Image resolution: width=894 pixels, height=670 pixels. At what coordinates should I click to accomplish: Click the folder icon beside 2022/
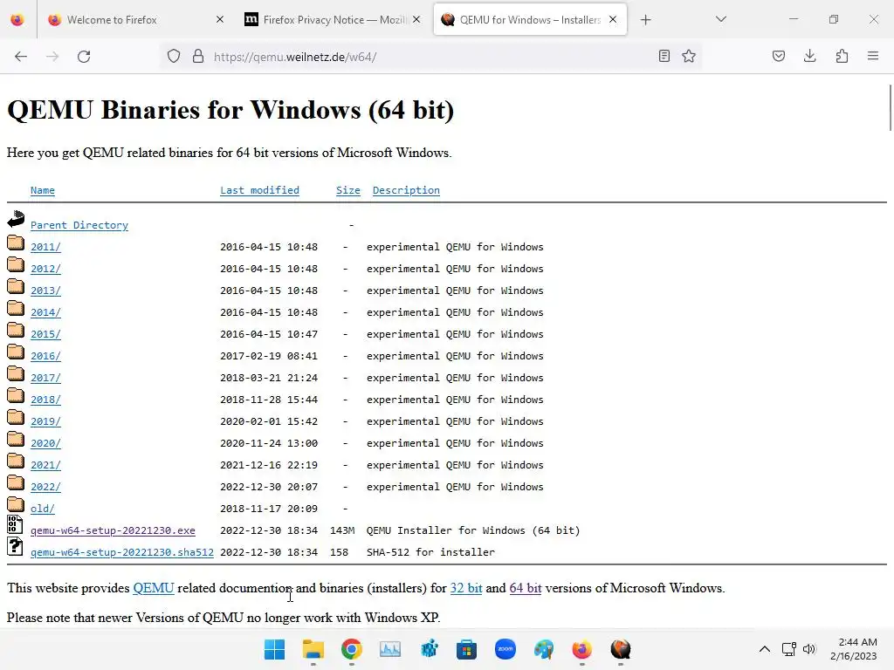tap(16, 482)
